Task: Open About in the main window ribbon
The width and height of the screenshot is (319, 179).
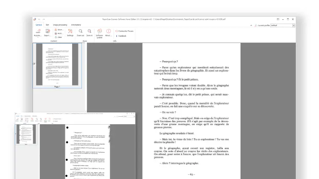Action: pos(108,32)
